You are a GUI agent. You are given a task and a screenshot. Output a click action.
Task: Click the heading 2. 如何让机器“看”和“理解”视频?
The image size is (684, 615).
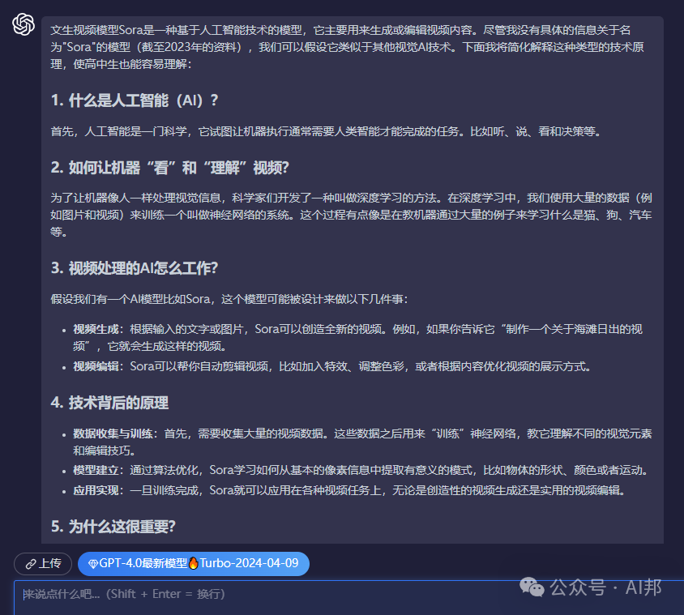tap(170, 168)
